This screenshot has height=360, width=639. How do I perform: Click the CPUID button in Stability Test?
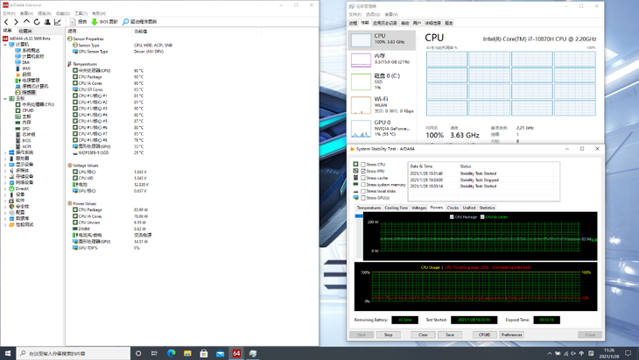click(x=485, y=335)
